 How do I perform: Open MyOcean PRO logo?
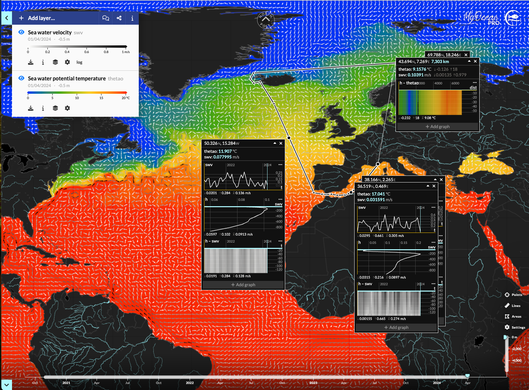pyautogui.click(x=492, y=18)
